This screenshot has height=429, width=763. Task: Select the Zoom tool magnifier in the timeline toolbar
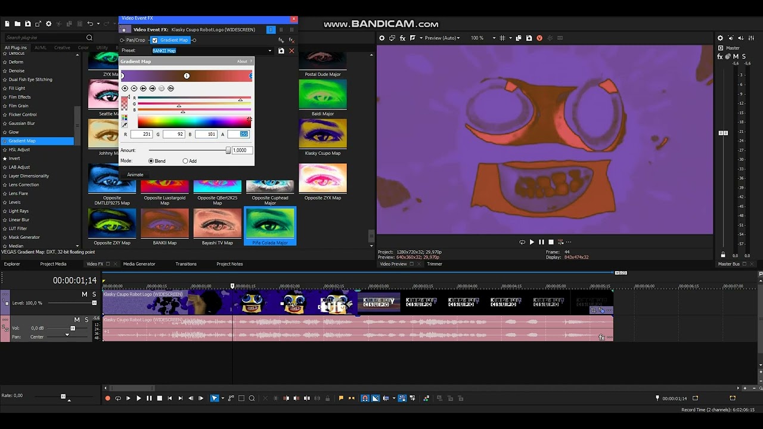252,398
